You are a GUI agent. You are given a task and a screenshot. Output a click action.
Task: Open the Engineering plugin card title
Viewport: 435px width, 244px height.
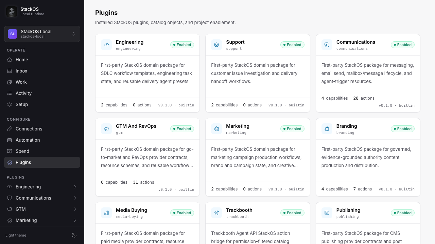[x=129, y=42]
